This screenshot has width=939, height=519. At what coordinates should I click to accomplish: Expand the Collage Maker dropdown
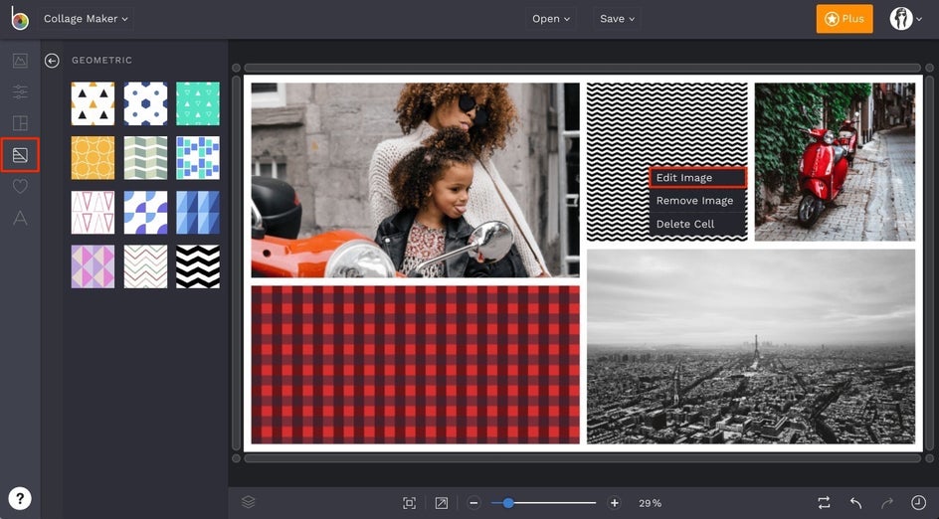[x=87, y=19]
